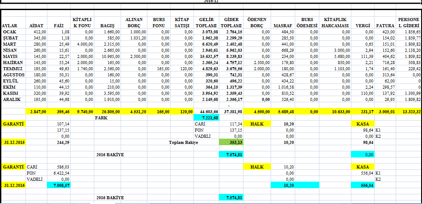The image size is (422, 204).
Task: Select the EKİM row label
Action: click(13, 87)
